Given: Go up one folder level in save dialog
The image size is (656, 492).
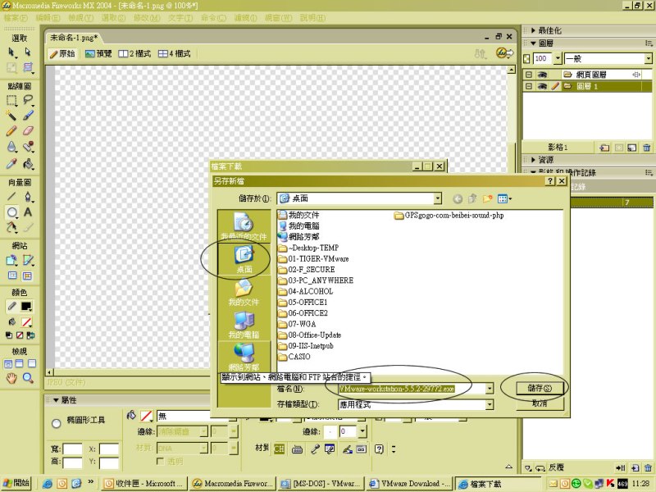Looking at the screenshot, I should click(x=473, y=198).
